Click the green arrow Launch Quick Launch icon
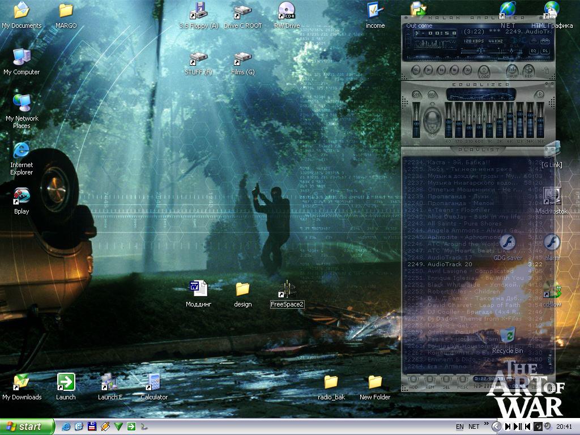Screen dimensions: 580x435 click(x=131, y=427)
